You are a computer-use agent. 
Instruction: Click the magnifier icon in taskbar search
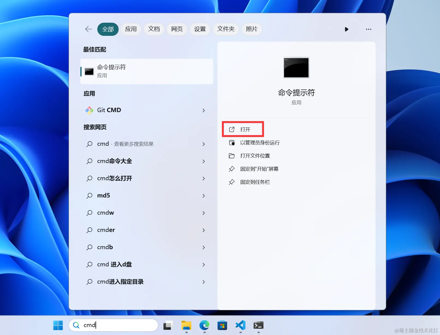(x=76, y=325)
